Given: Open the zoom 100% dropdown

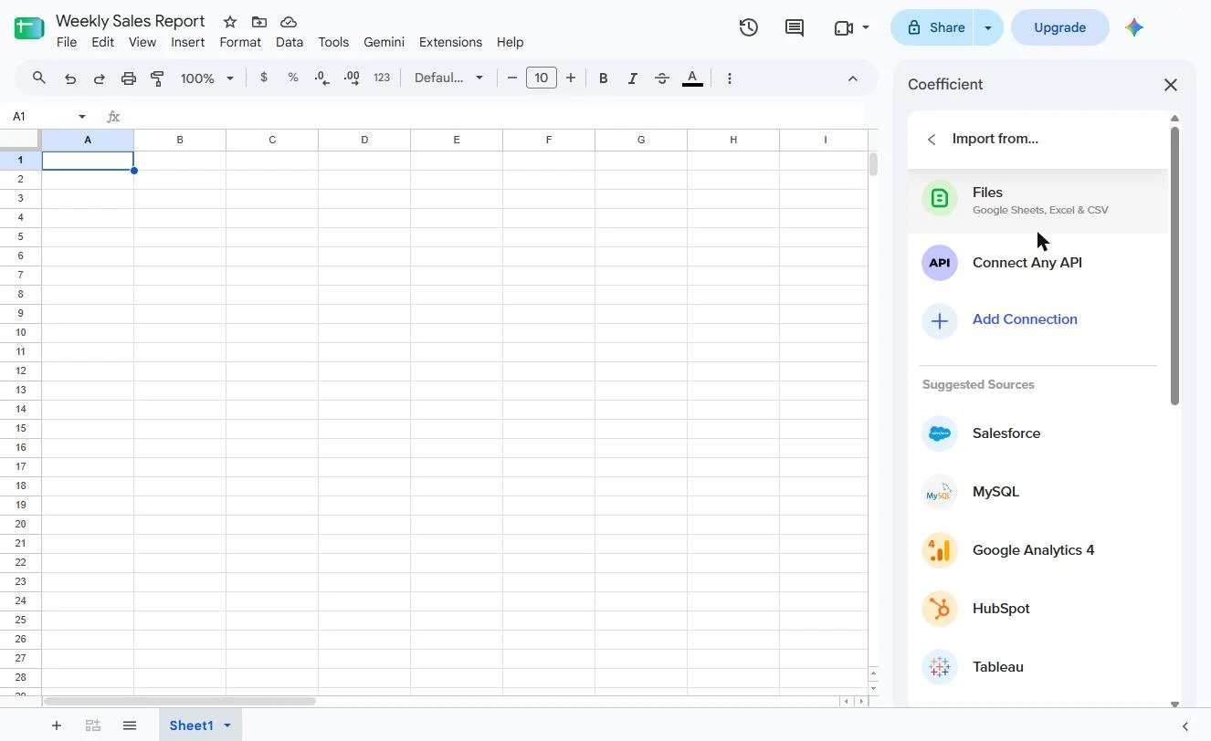Looking at the screenshot, I should 207,78.
